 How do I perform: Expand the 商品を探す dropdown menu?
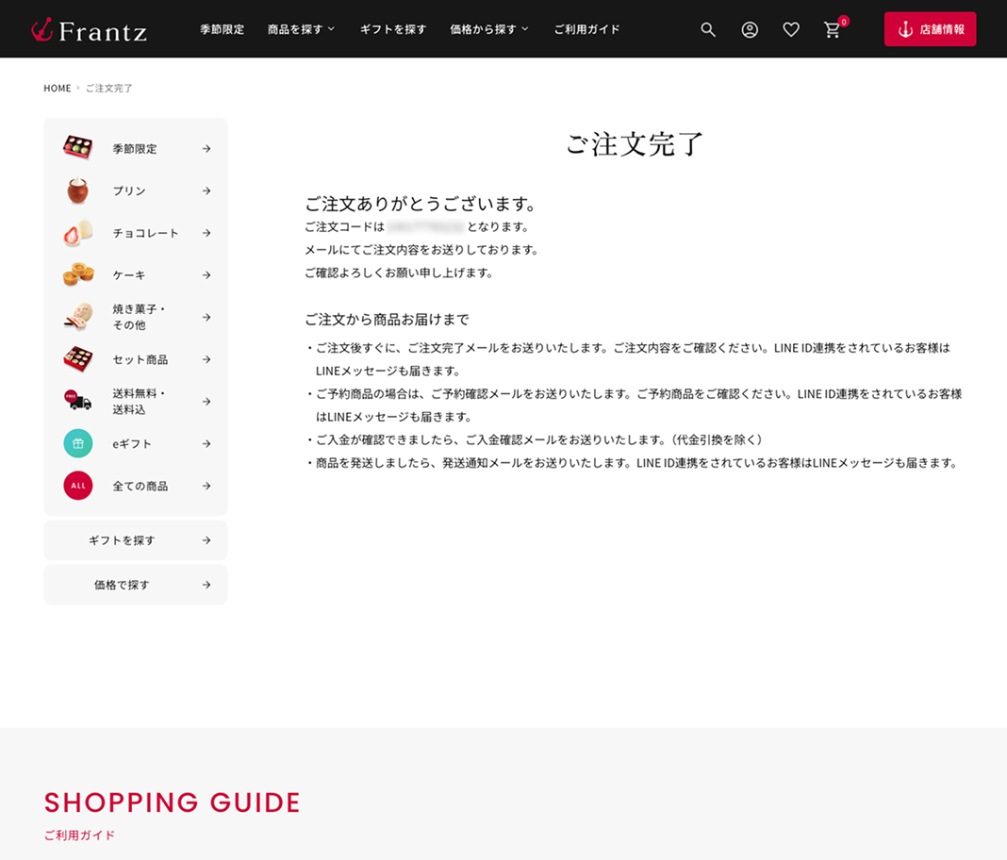pos(301,29)
